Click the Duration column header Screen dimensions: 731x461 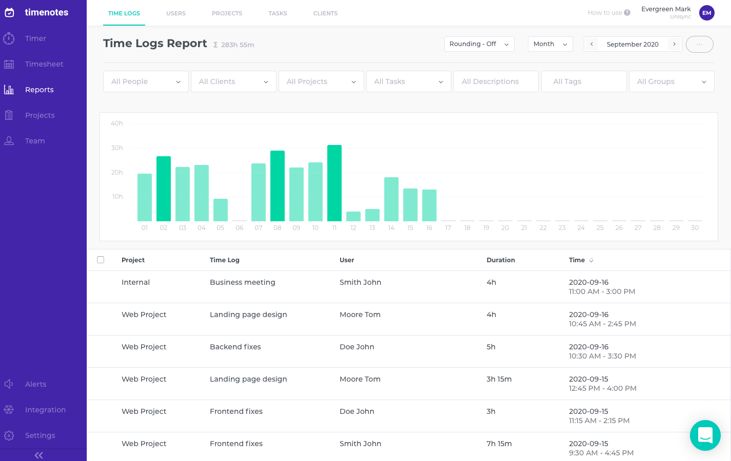501,260
